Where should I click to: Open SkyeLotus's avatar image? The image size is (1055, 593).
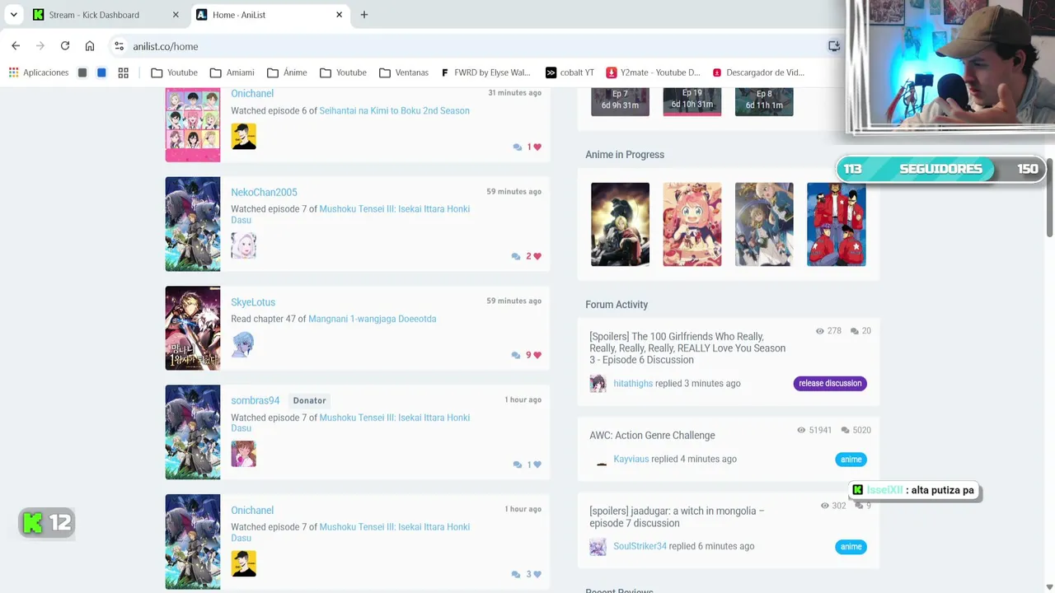tap(243, 344)
